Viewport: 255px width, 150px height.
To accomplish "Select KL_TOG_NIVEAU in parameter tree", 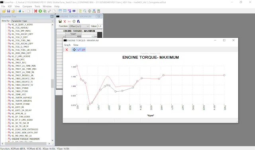I will tap(20, 28).
